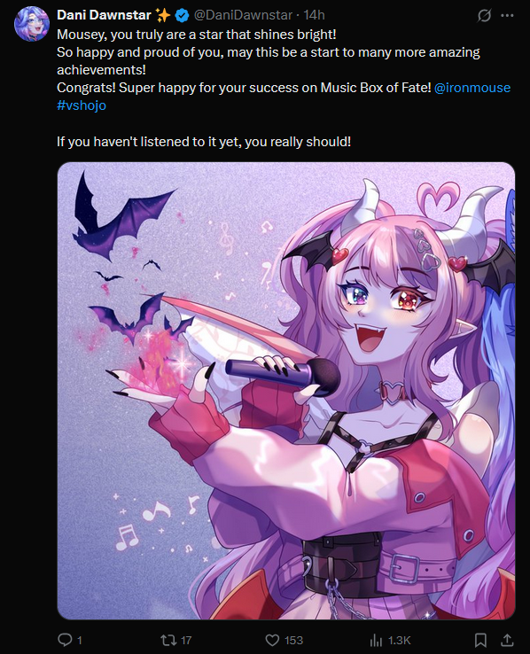Click the @DaniDawnstar handle

243,15
